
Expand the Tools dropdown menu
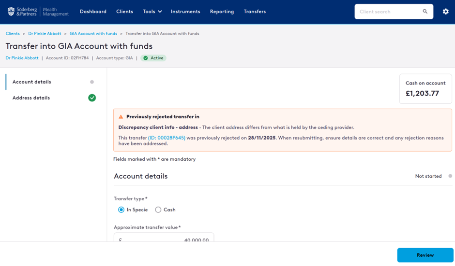pyautogui.click(x=152, y=12)
